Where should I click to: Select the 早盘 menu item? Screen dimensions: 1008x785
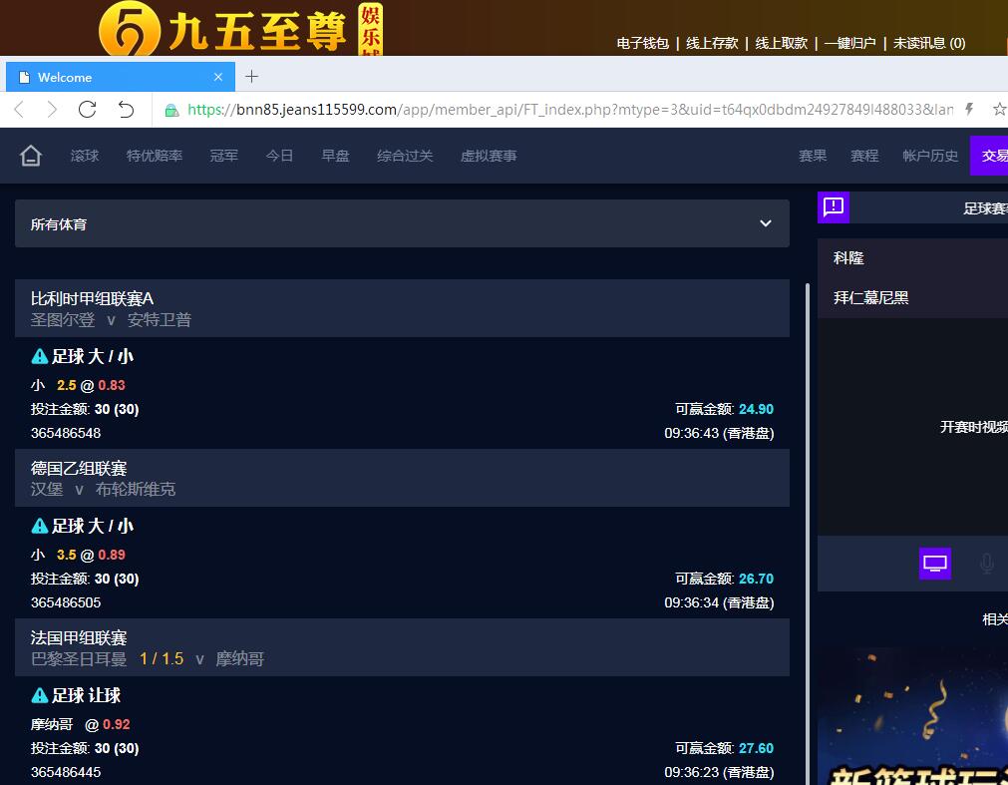[336, 156]
